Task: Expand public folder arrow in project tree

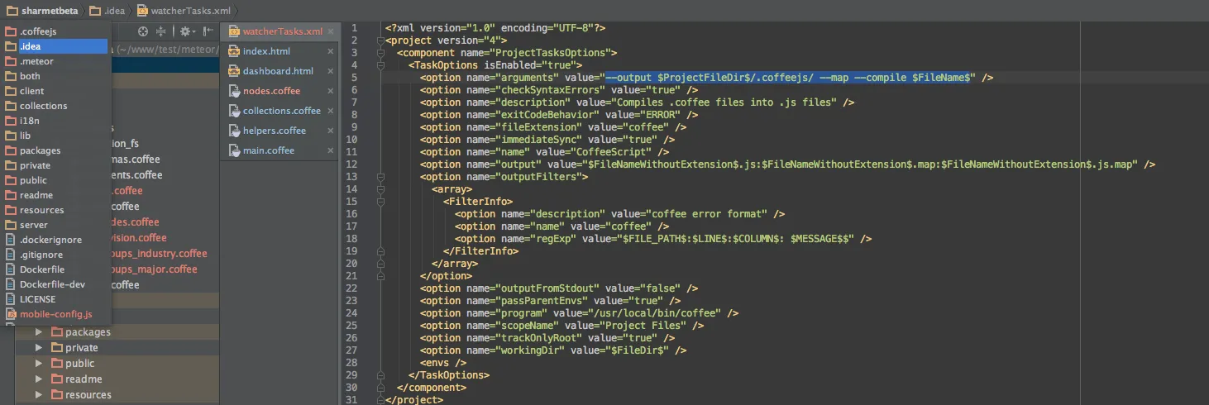Action: tap(38, 364)
